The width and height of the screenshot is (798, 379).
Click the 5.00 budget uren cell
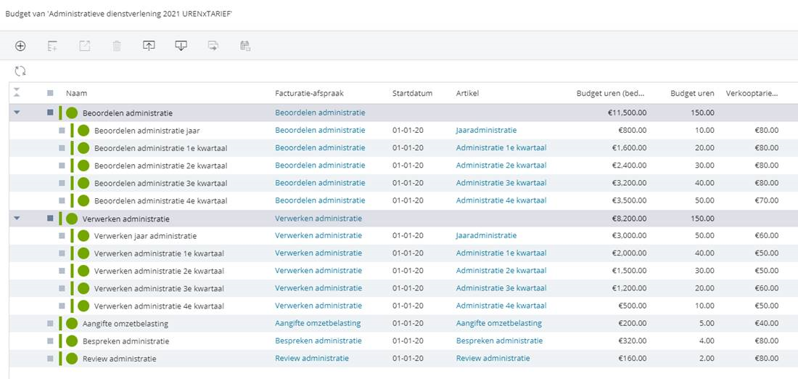(x=706, y=323)
